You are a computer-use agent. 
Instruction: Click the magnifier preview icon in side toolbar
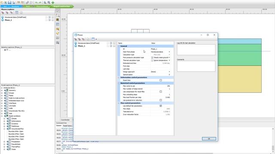point(58,29)
